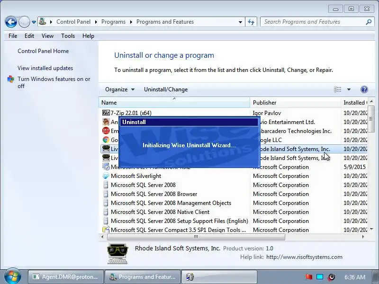This screenshot has width=379, height=284.
Task: Click the vertical scrollbar down arrow
Action: pyautogui.click(x=371, y=229)
